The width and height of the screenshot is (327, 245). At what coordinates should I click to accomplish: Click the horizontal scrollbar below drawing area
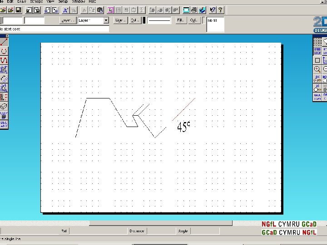[161, 223]
